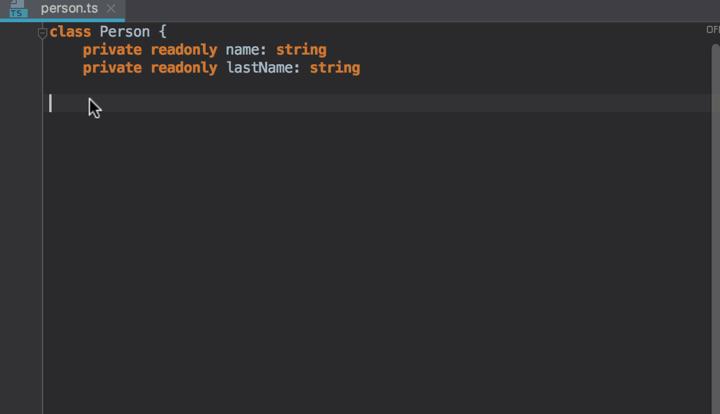720x414 pixels.
Task: Click the string type after lastName
Action: point(335,67)
